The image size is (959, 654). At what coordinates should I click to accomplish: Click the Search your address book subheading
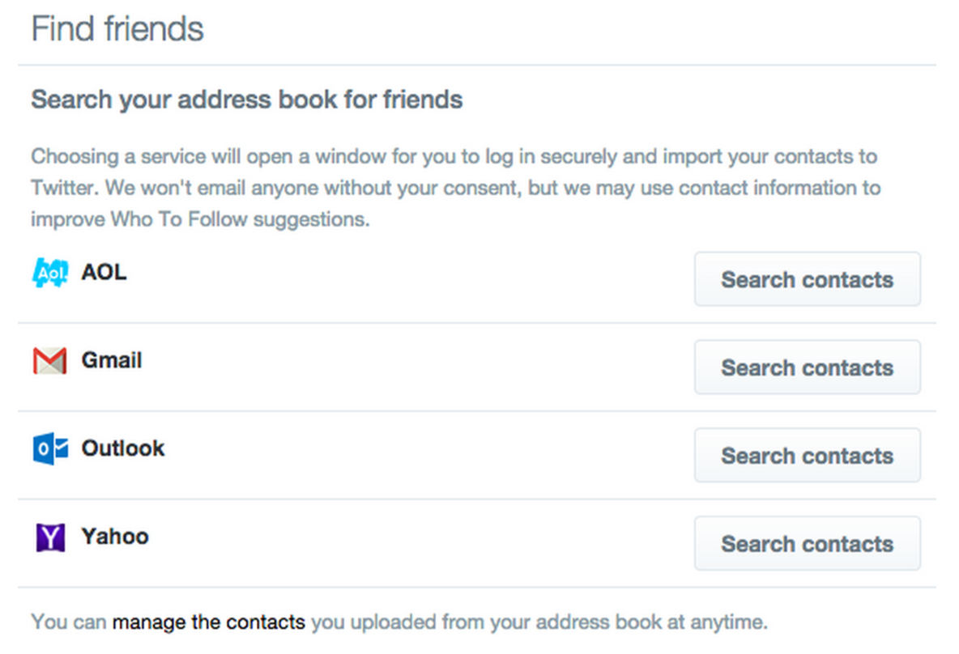point(247,100)
